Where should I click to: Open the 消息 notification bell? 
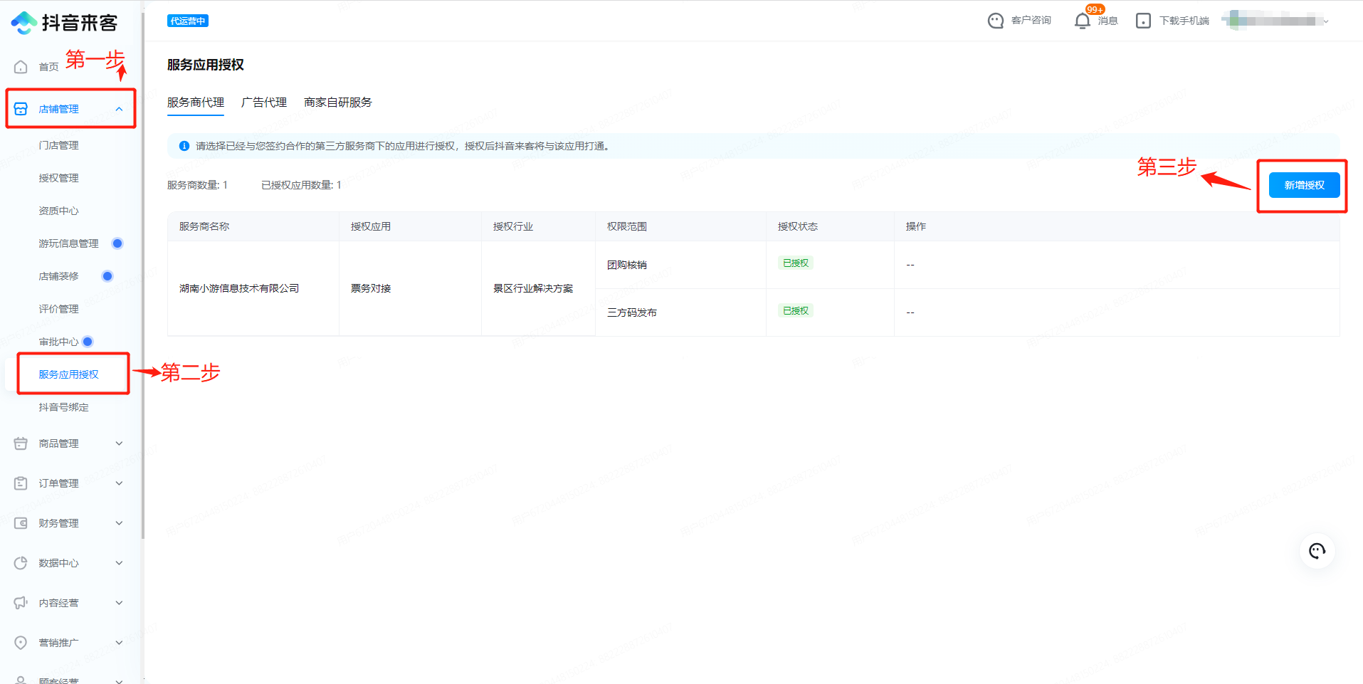[1082, 21]
